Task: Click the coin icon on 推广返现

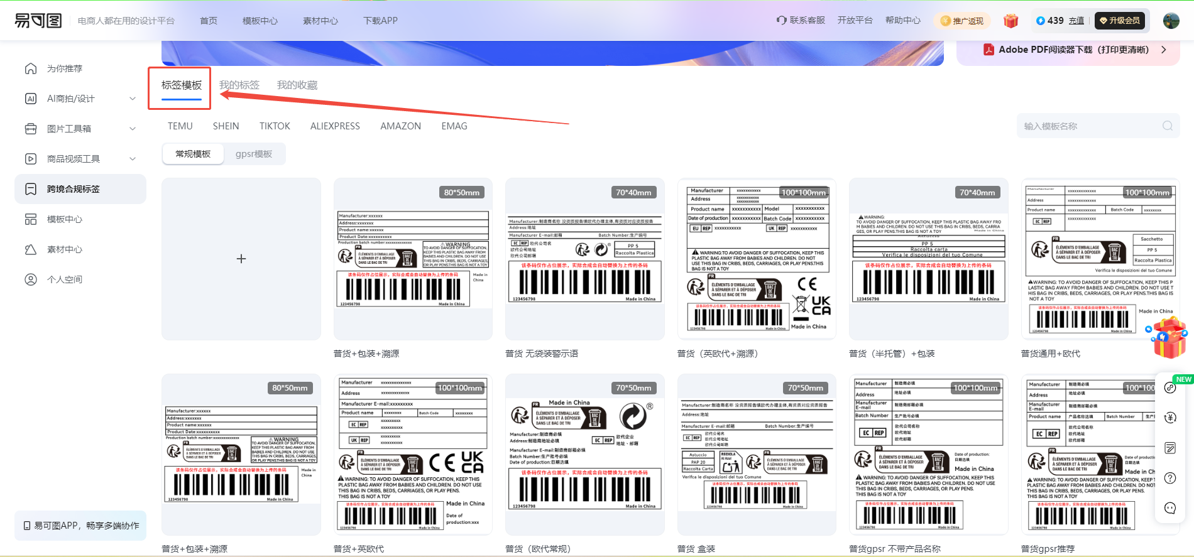Action: (945, 21)
